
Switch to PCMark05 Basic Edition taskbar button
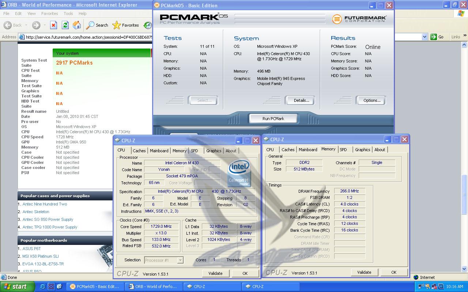pos(95,287)
